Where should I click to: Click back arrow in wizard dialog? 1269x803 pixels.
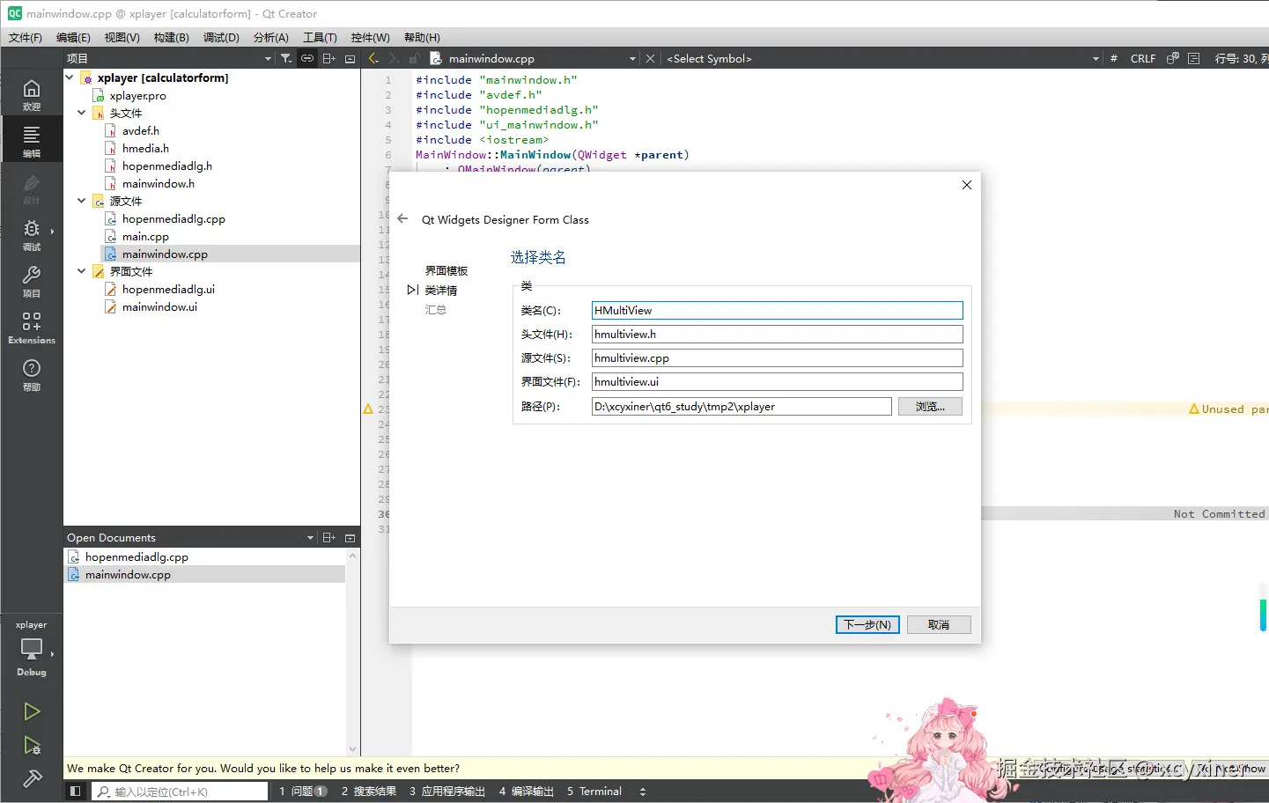tap(402, 218)
